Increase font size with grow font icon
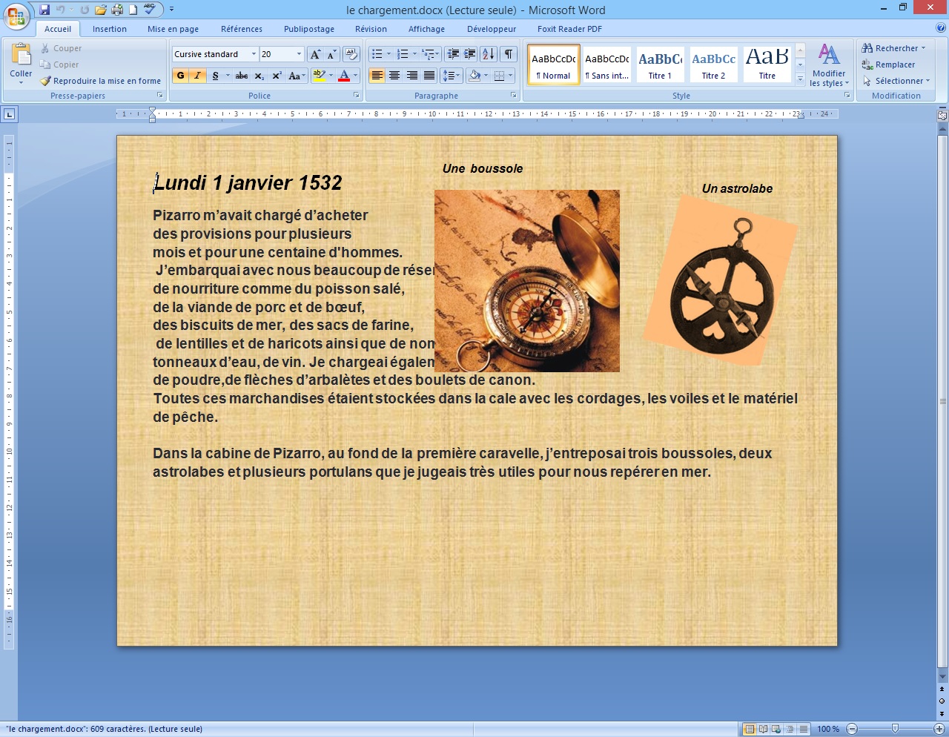Viewport: 949px width, 737px height. tap(315, 54)
